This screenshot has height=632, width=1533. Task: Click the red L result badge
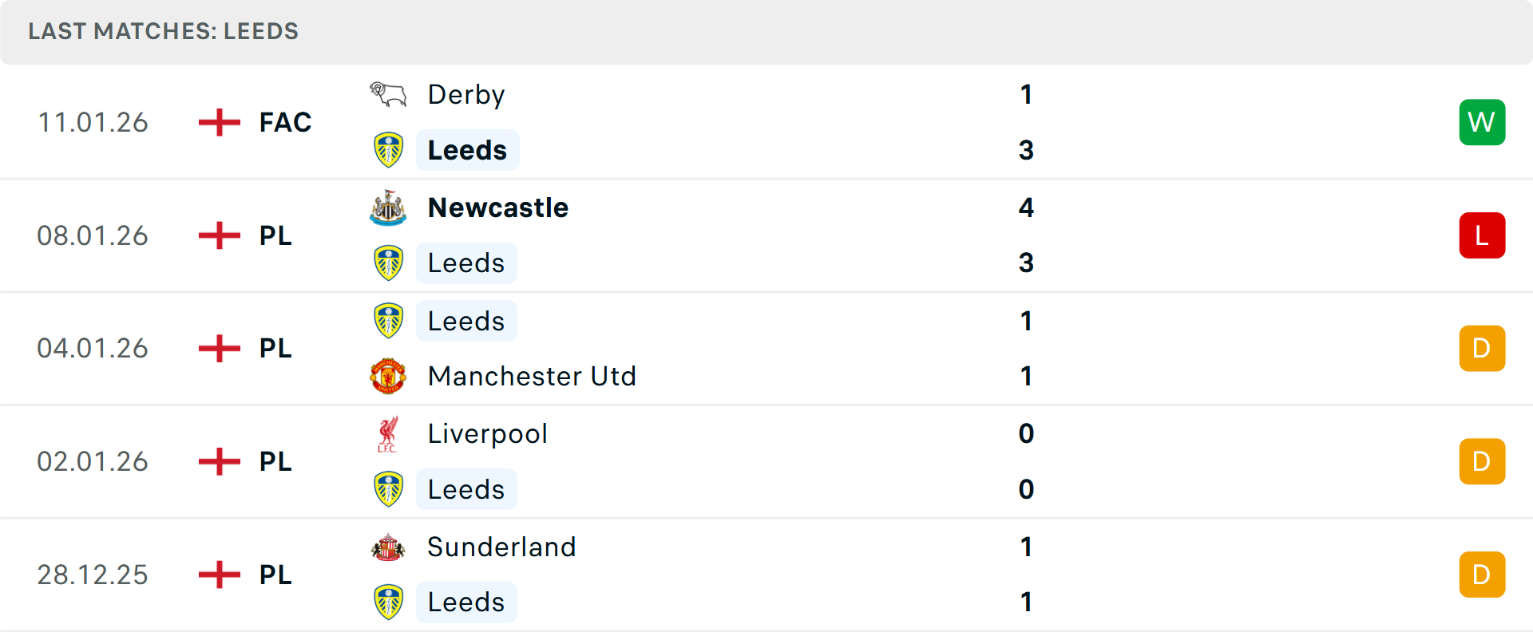click(x=1482, y=235)
